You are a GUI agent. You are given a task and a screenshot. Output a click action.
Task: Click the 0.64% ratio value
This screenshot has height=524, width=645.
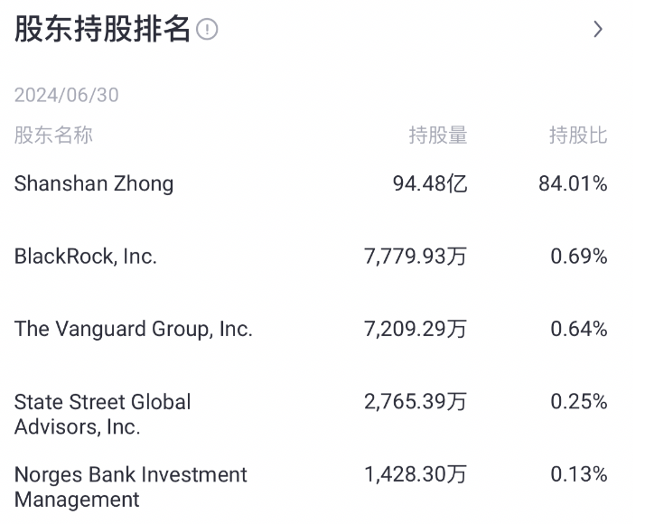pos(579,329)
